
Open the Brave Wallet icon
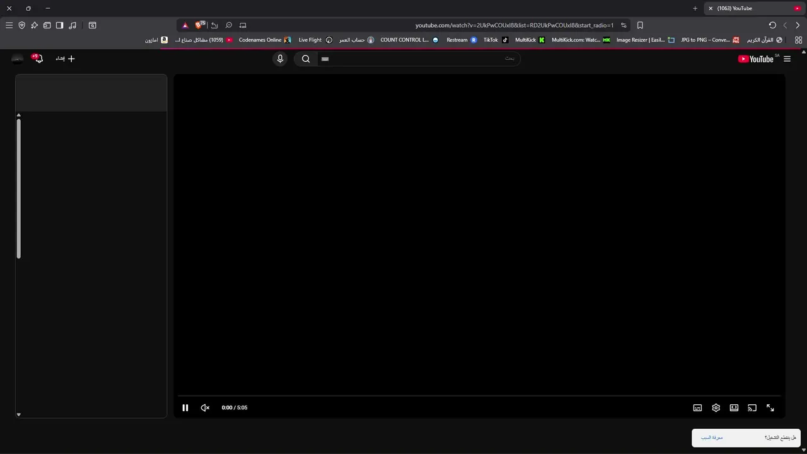(47, 25)
